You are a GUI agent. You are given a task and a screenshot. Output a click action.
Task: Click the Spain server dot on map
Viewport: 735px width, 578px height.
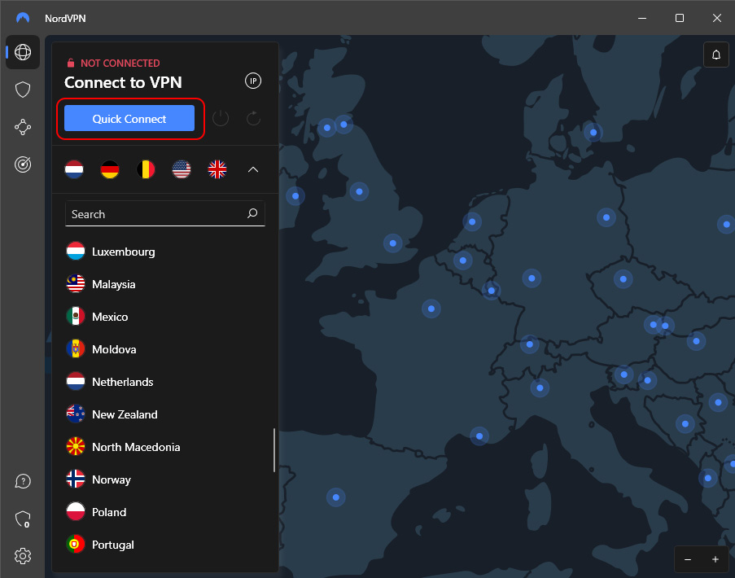tap(336, 497)
